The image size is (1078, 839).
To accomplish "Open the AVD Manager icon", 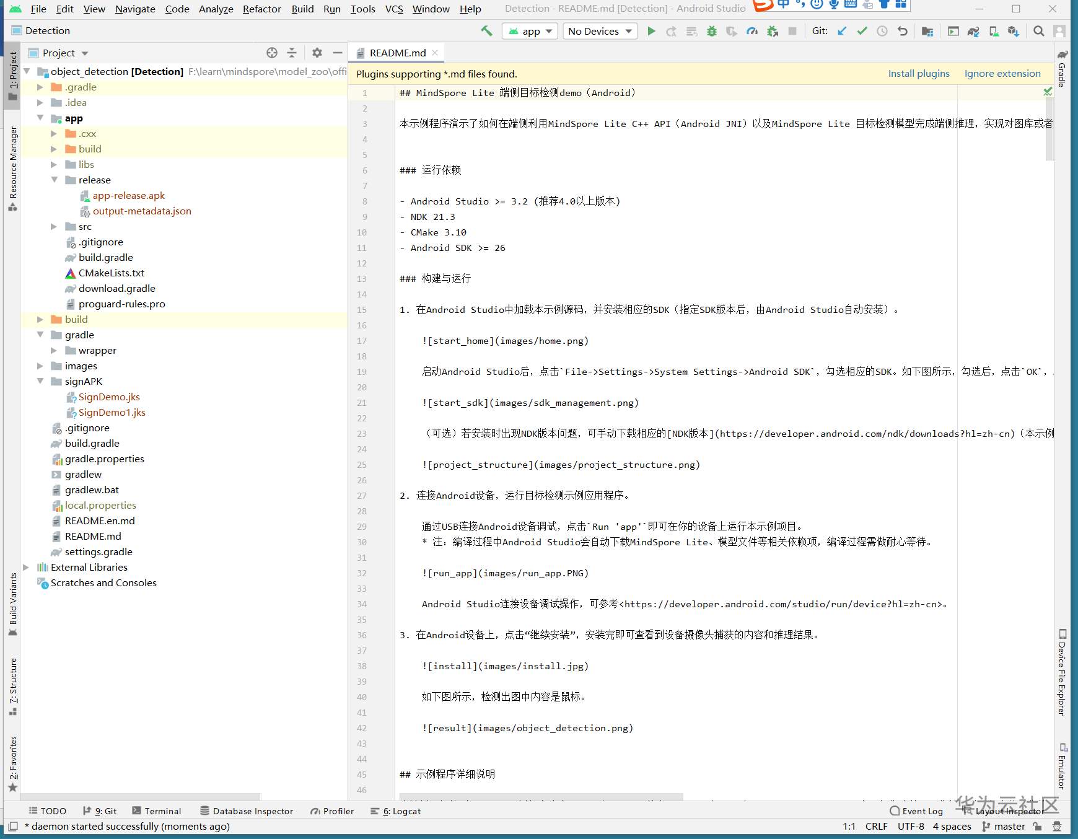I will [x=994, y=31].
